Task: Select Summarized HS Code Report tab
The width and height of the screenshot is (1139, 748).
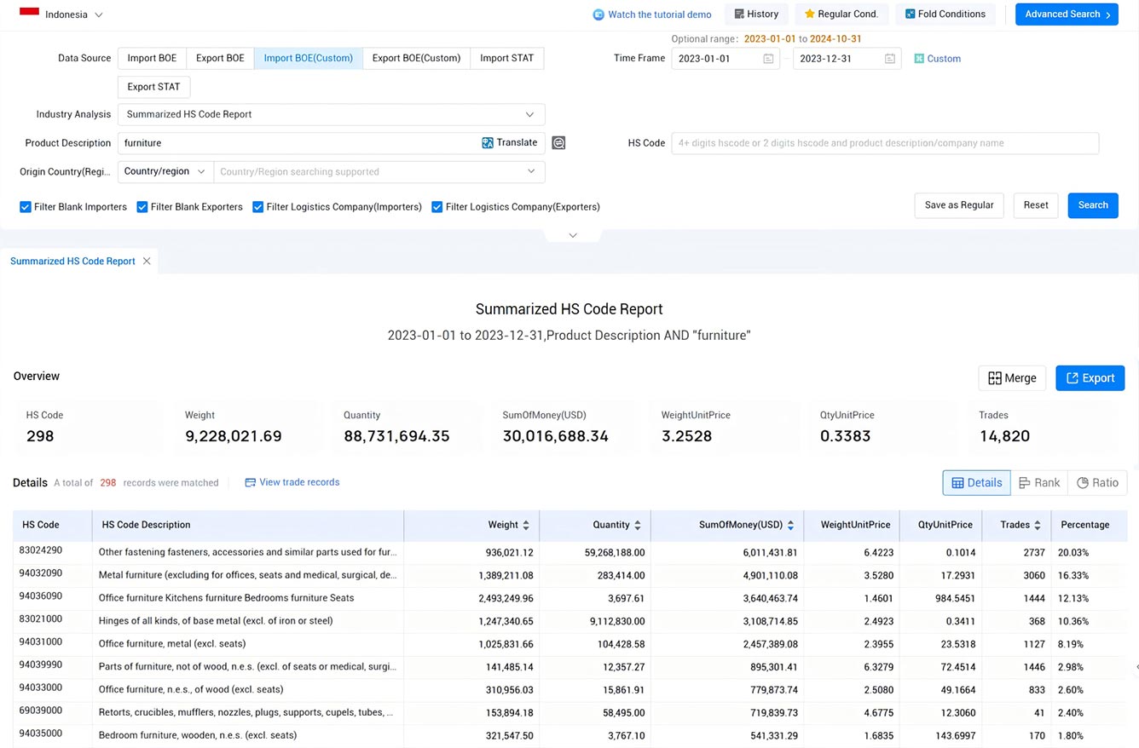Action: 72,262
